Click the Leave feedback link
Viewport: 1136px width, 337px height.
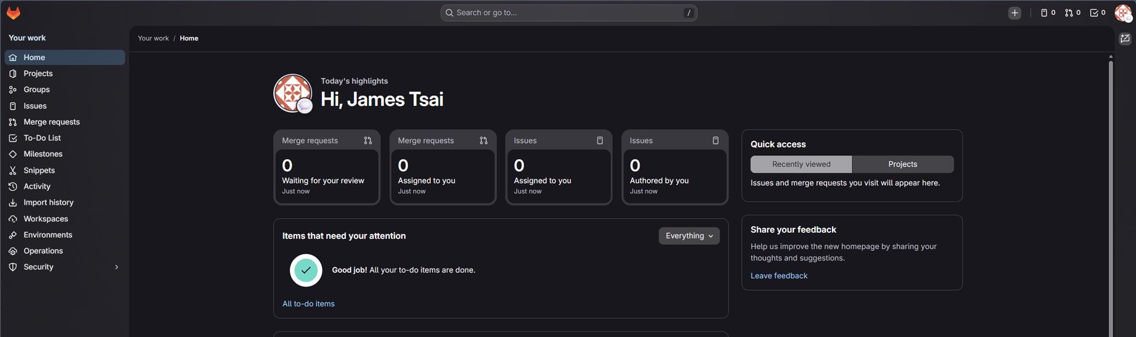pyautogui.click(x=779, y=275)
